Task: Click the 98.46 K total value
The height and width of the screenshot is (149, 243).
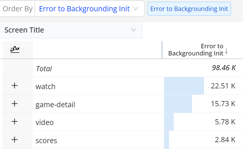Action: (x=224, y=68)
